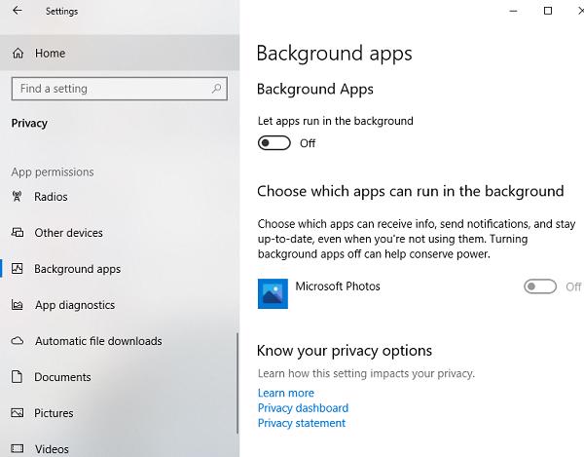Click the App diagnostics chart icon
This screenshot has width=584, height=457.
(x=18, y=305)
